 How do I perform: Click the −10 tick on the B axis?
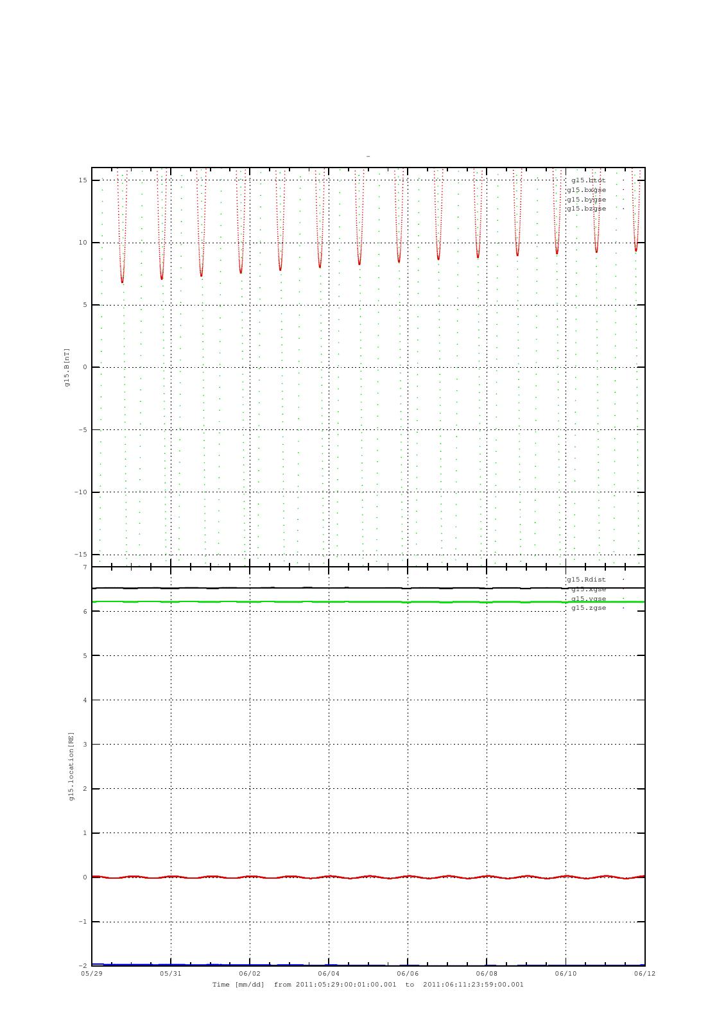click(x=81, y=492)
